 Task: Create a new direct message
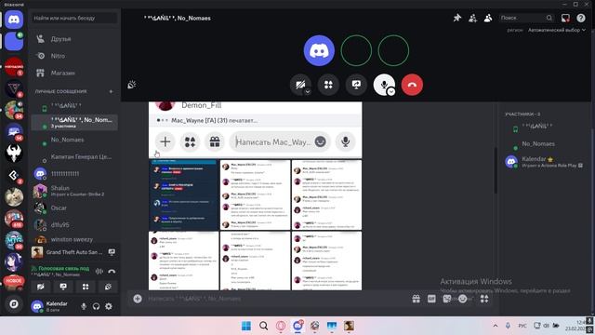[111, 91]
